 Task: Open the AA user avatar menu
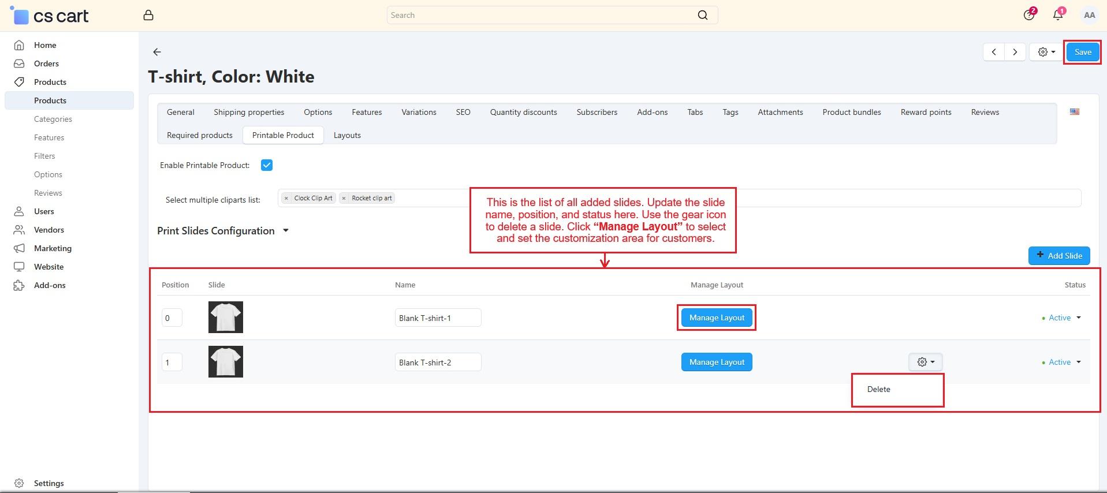1089,16
